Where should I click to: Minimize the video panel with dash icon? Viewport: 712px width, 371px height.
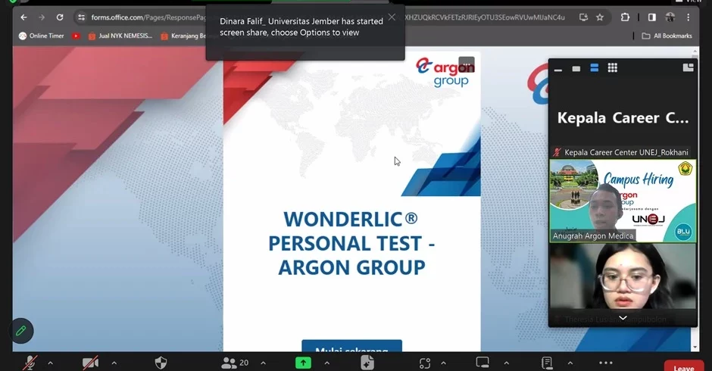[558, 69]
